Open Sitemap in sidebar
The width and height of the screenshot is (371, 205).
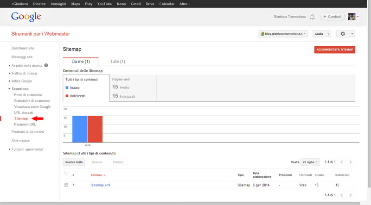point(21,118)
